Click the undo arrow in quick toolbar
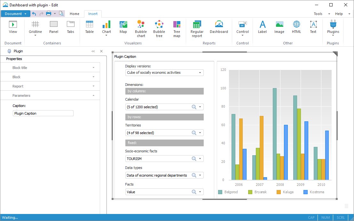This screenshot has height=221, width=354. point(34,14)
